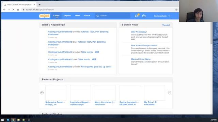The width and height of the screenshot is (218, 122).
Task: Open the Ideas menu item
Action: point(77,16)
